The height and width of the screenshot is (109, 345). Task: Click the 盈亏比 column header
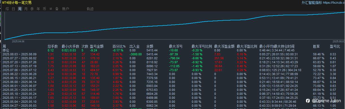[x=335, y=46]
